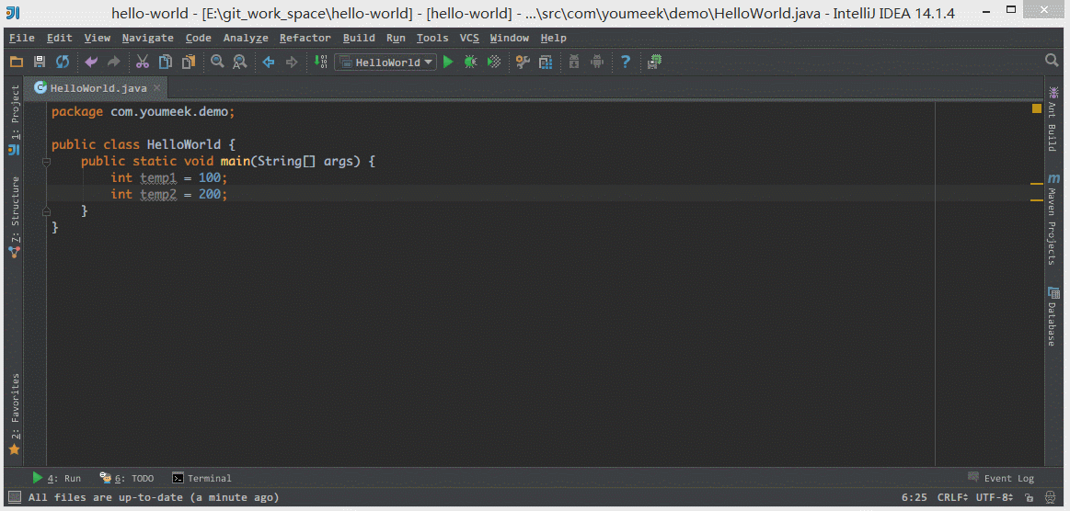
Task: Click the Undo arrow icon
Action: click(x=90, y=62)
